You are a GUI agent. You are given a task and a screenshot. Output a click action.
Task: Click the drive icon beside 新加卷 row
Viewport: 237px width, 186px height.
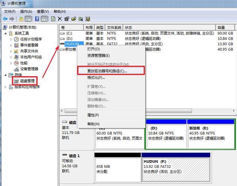coord(62,50)
